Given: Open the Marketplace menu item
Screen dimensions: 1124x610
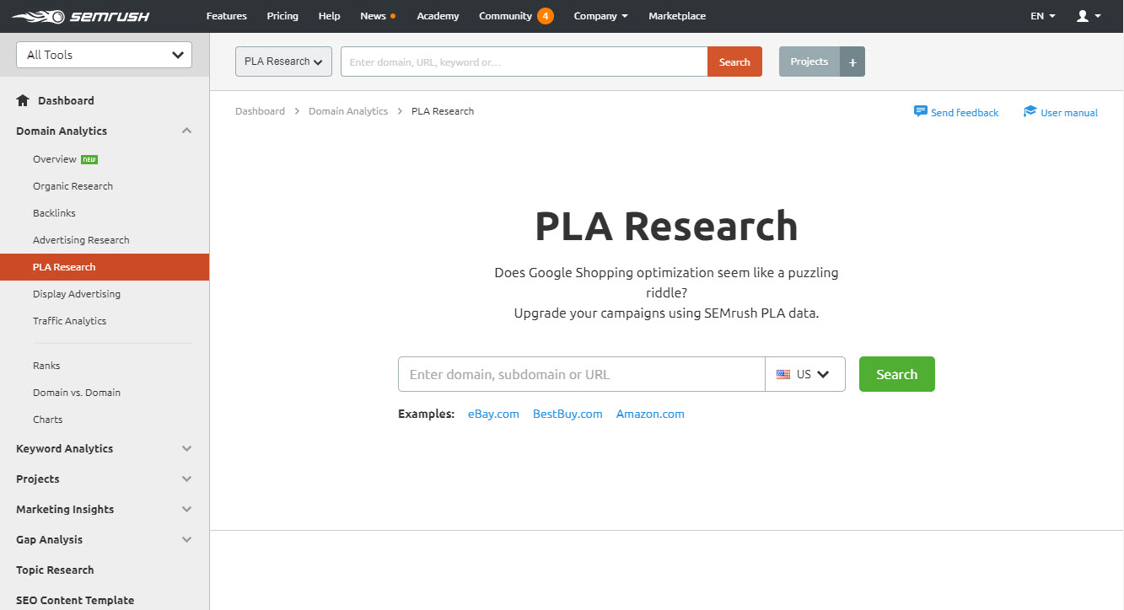Looking at the screenshot, I should [x=676, y=15].
